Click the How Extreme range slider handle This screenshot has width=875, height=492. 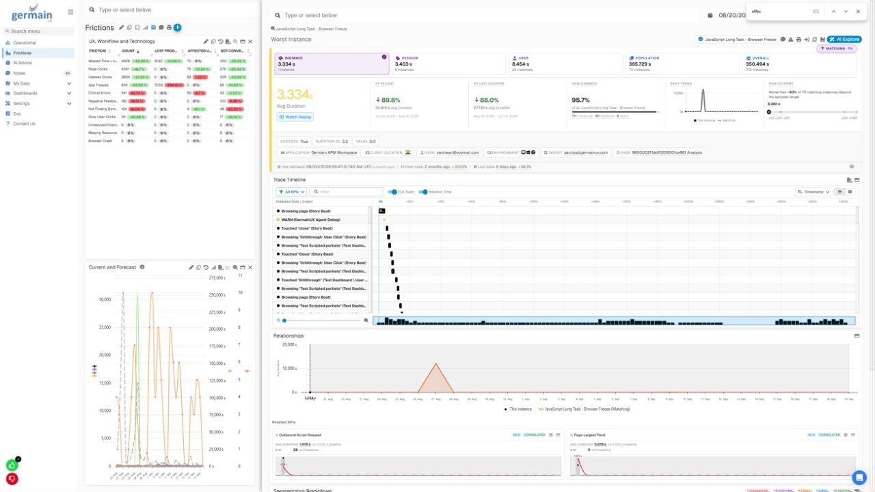[769, 112]
